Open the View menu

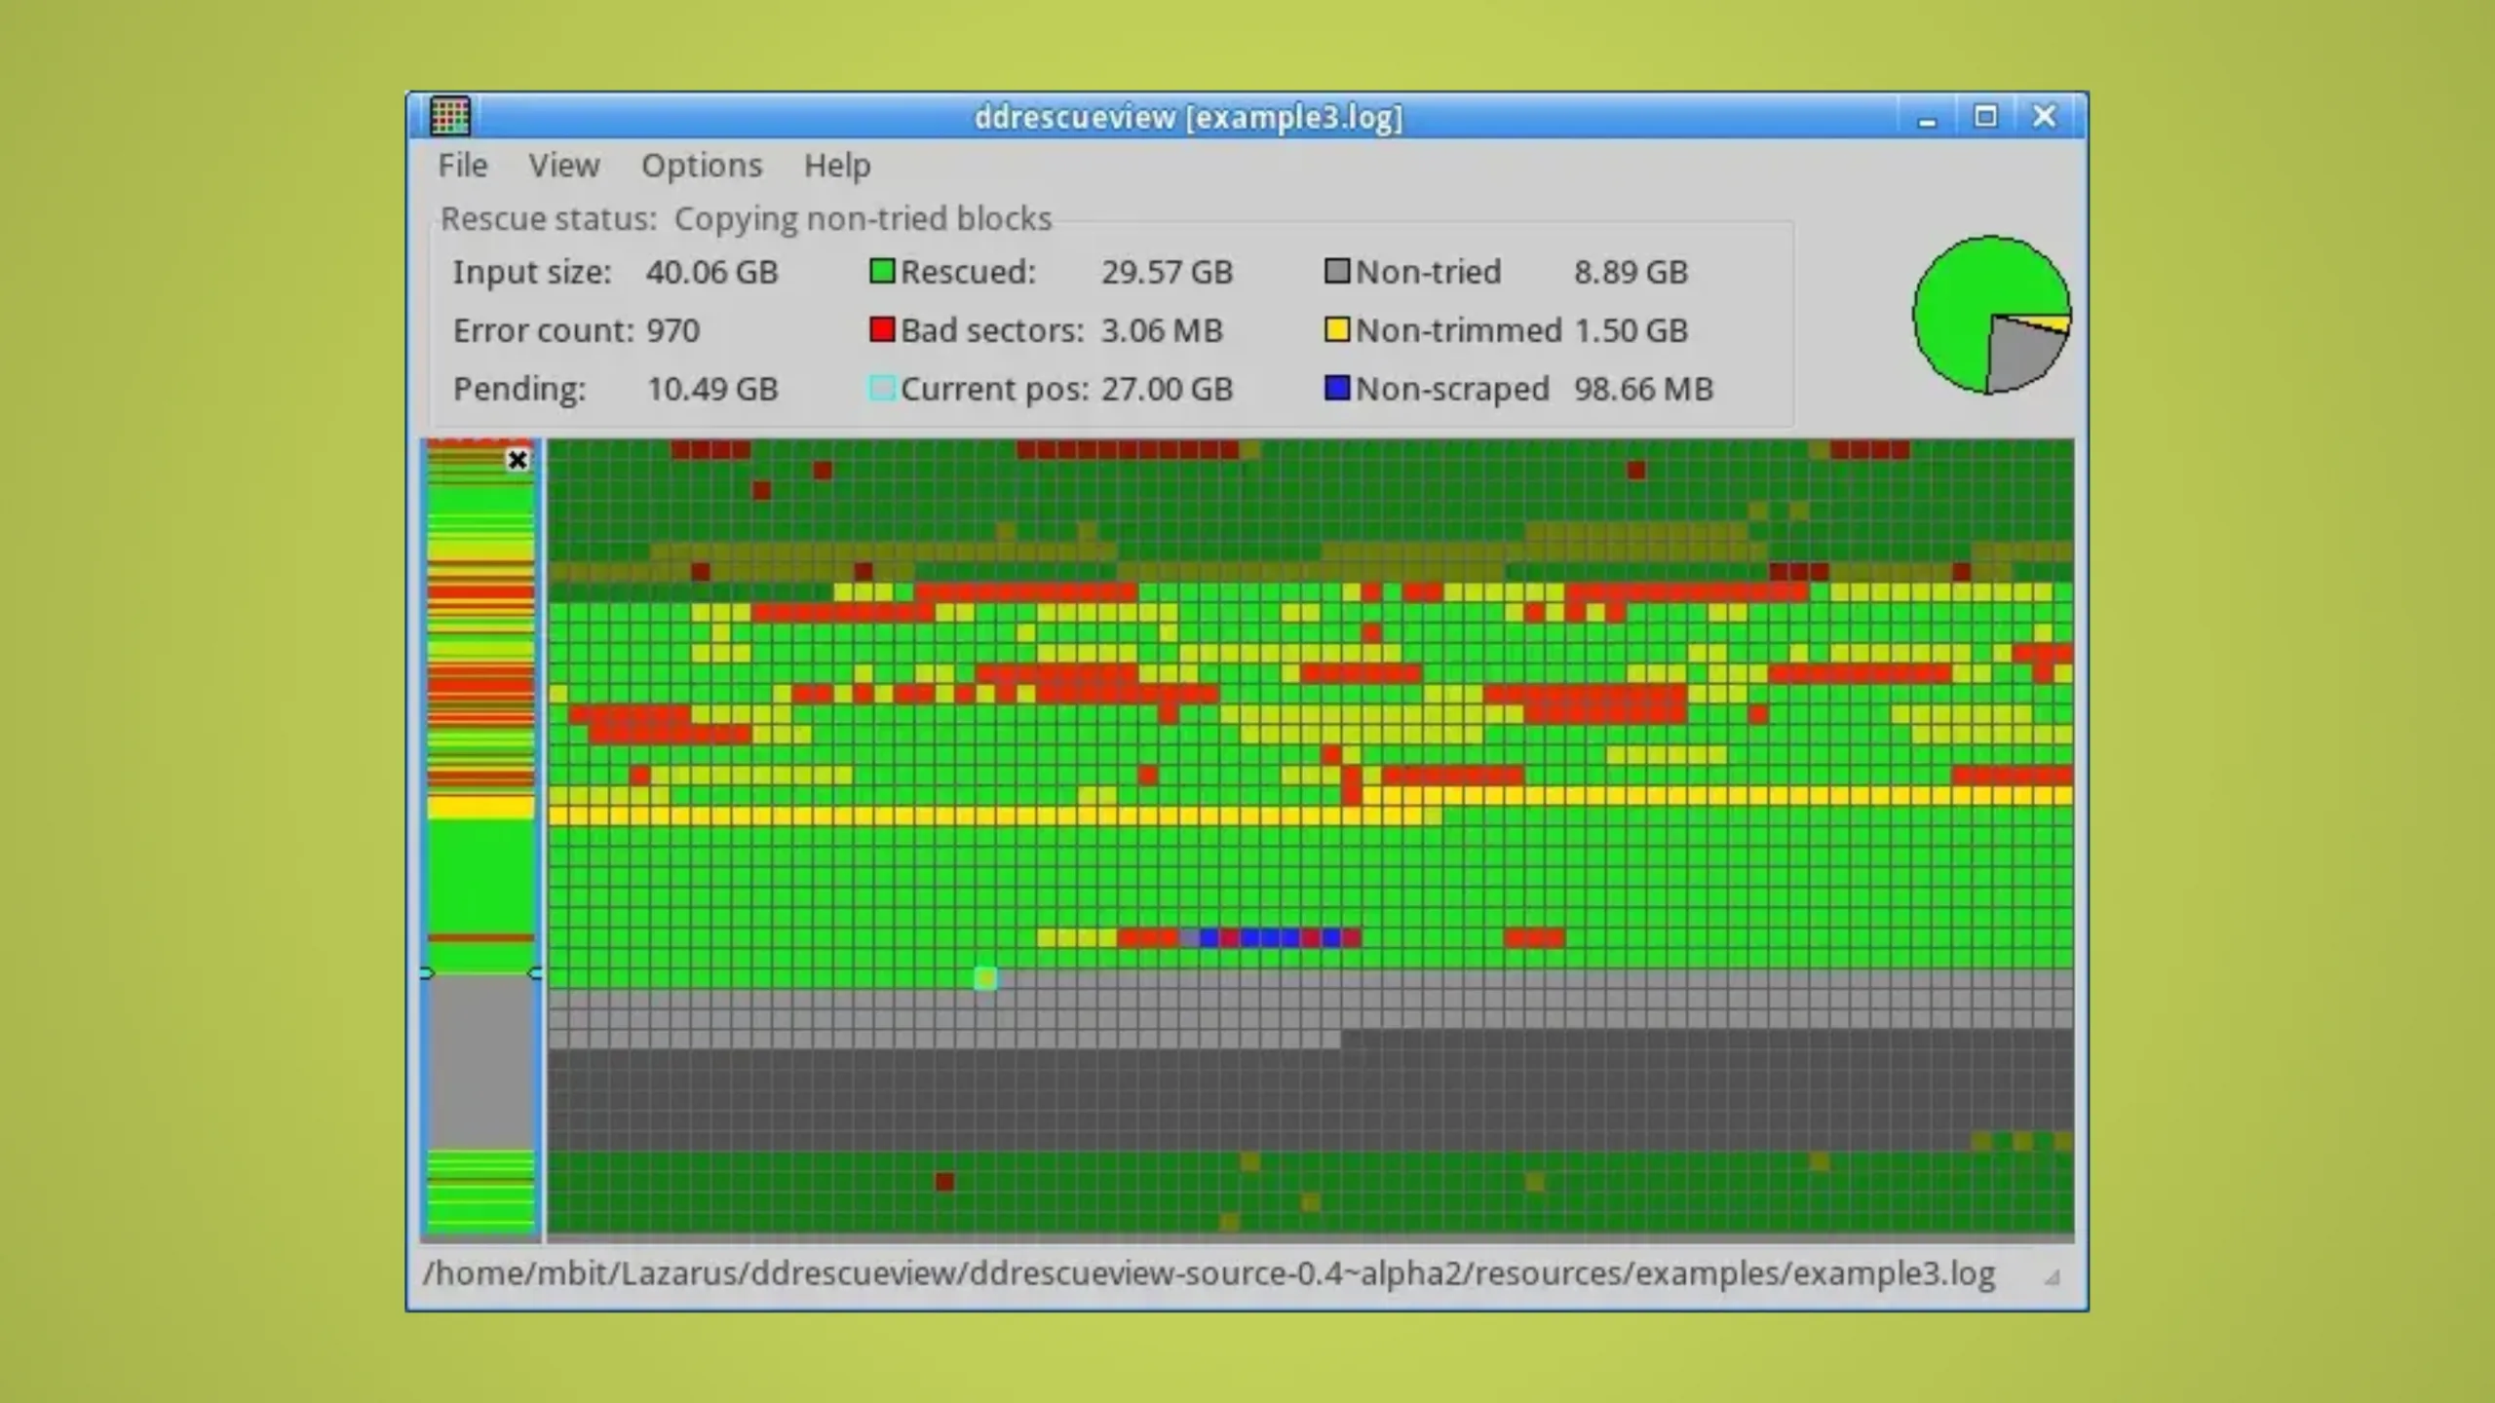[x=563, y=166]
